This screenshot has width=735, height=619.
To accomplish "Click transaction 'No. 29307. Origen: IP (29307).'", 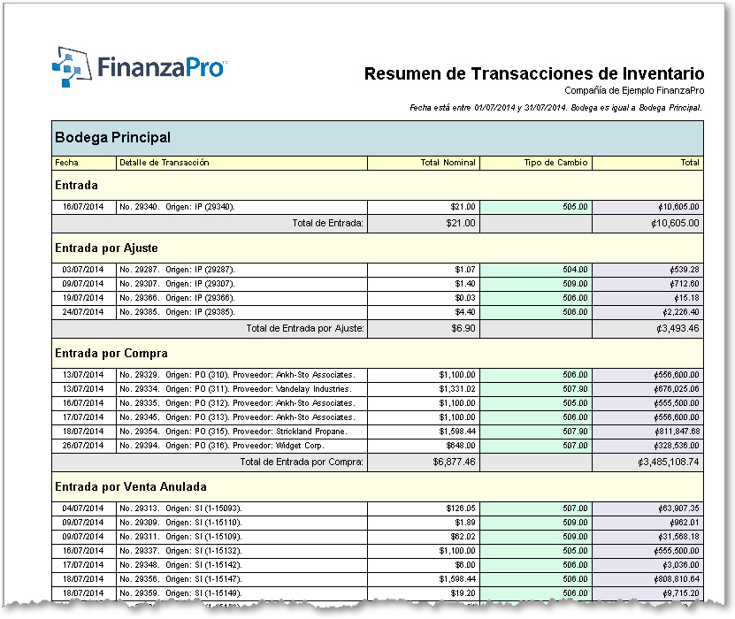I will (x=177, y=284).
